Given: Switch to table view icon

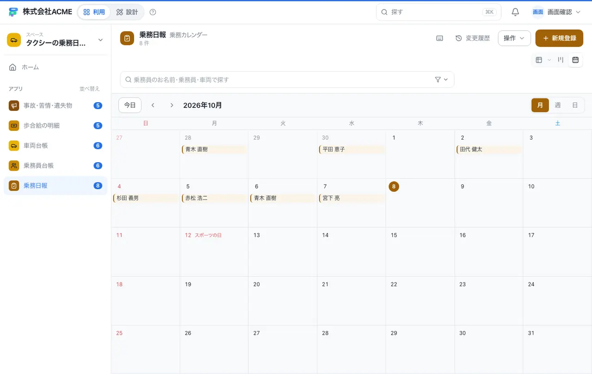Looking at the screenshot, I should click(x=539, y=60).
